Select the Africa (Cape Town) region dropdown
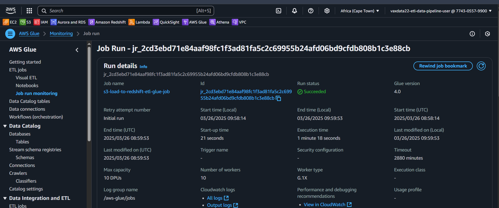This screenshot has width=499, height=208. (x=360, y=11)
